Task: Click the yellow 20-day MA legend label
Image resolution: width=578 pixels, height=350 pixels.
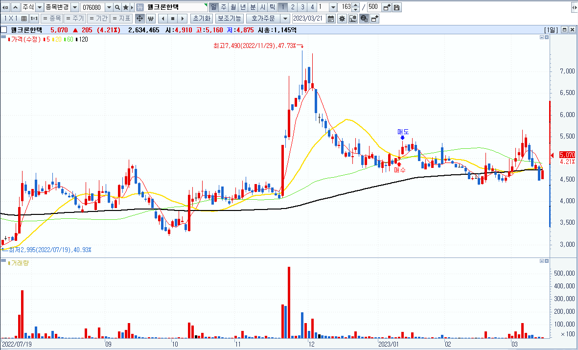Action: [57, 39]
